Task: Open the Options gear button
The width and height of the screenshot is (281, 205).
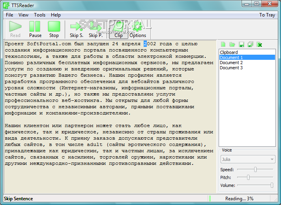Action: point(138,29)
